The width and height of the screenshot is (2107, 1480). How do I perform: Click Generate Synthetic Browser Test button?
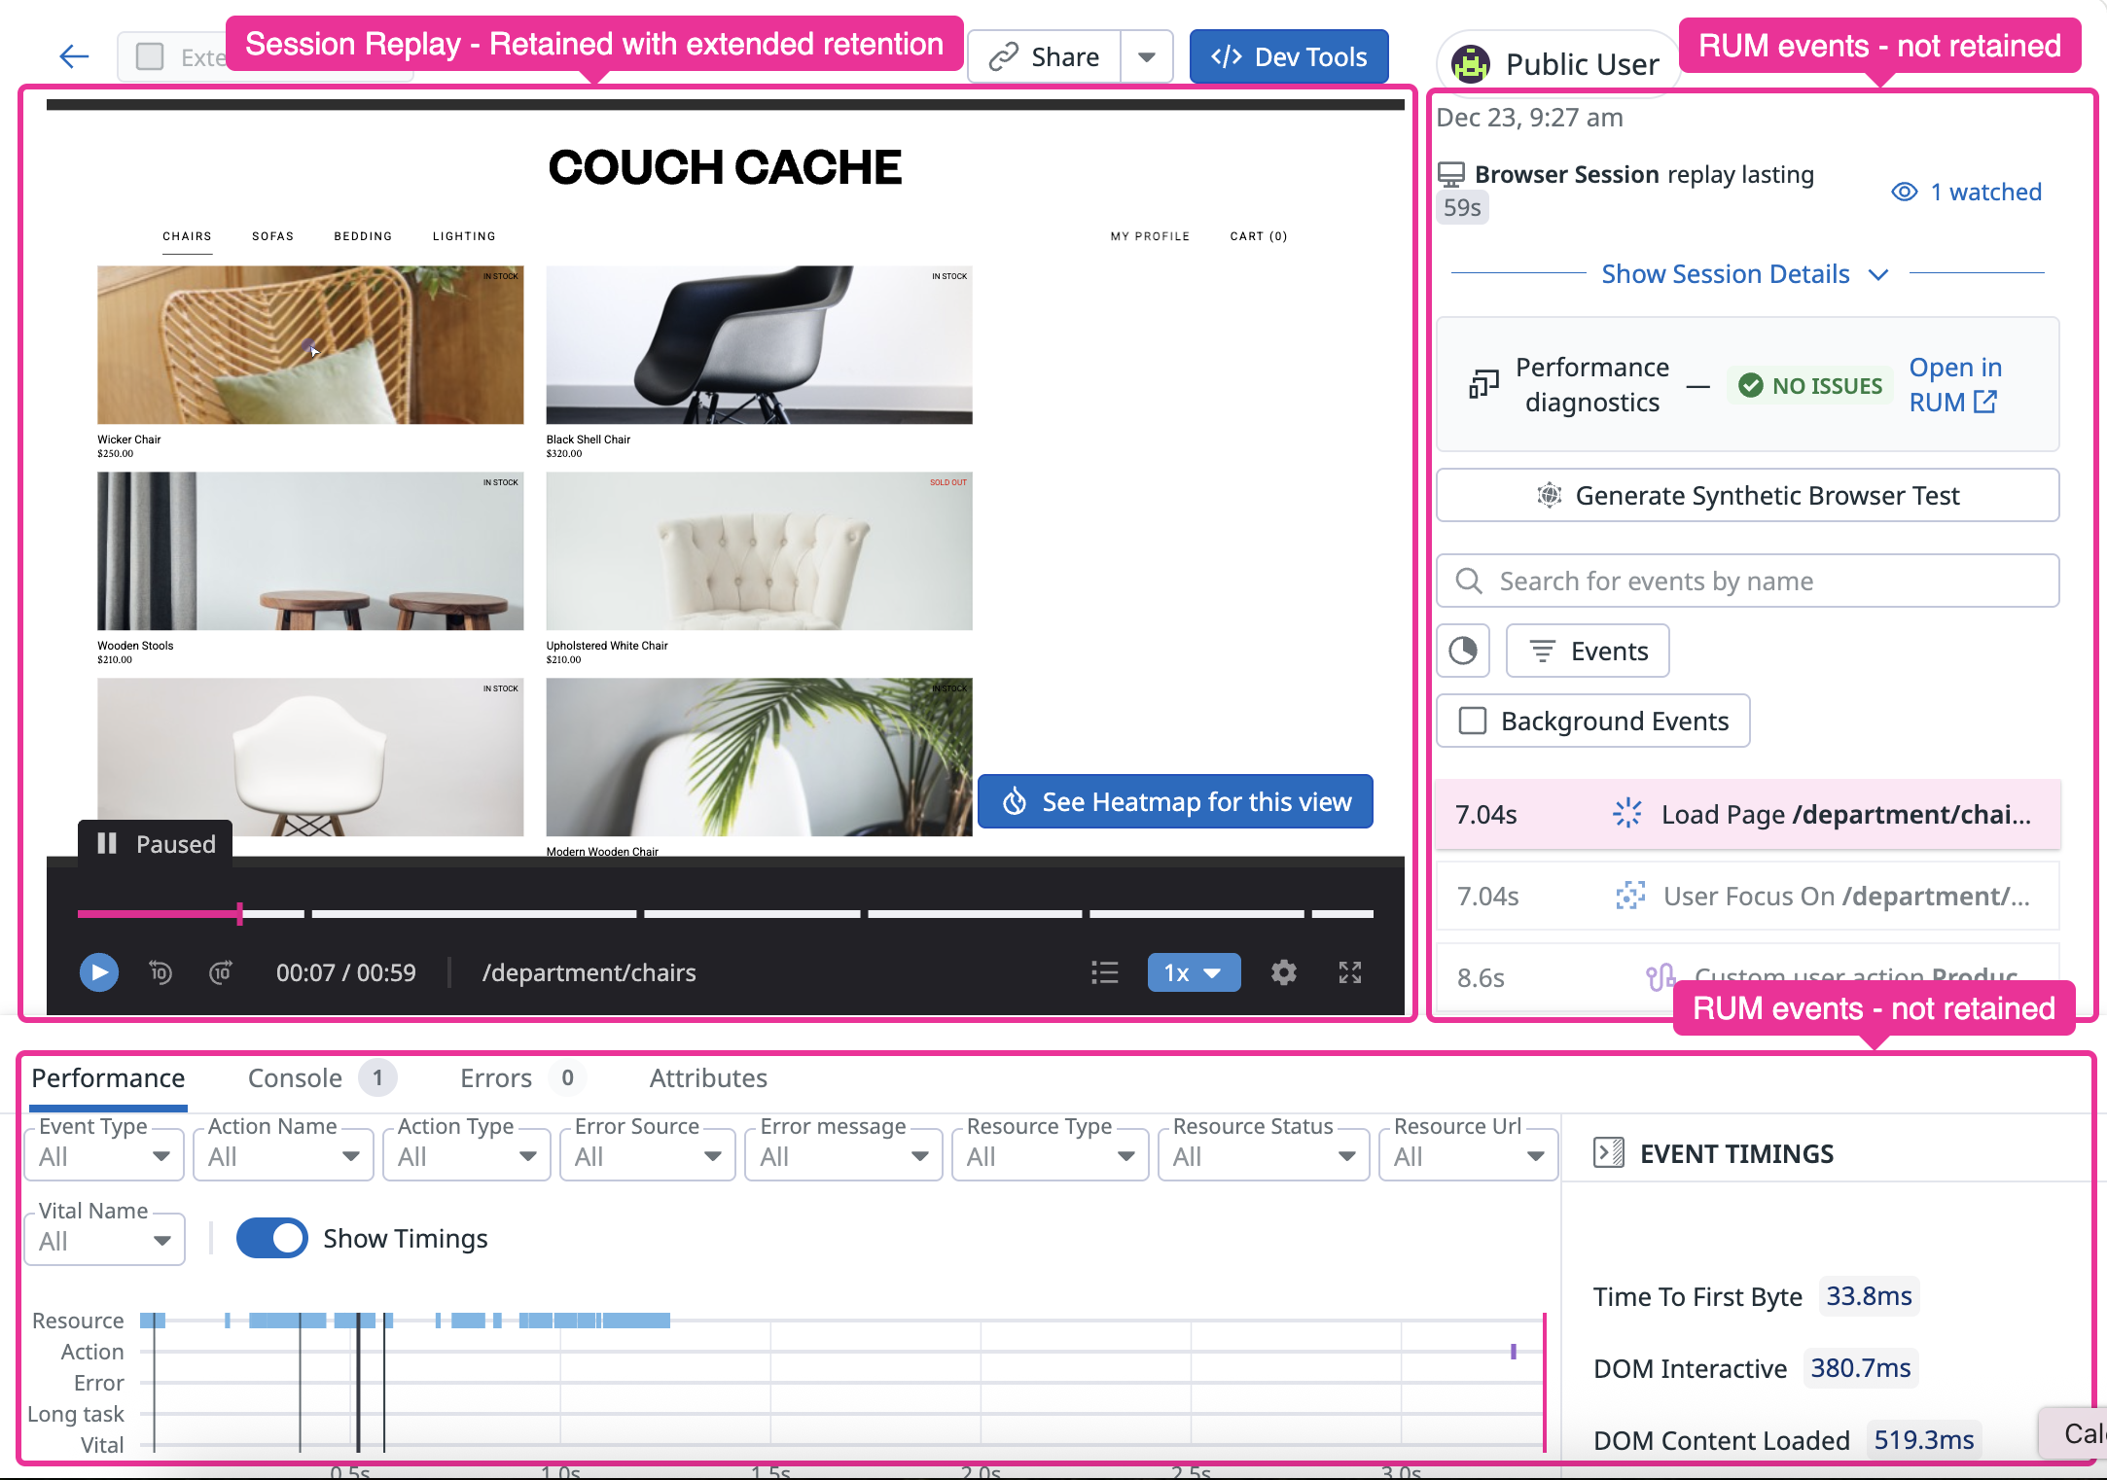click(x=1747, y=496)
